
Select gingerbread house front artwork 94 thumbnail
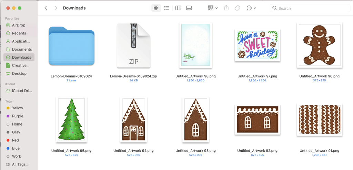click(x=133, y=120)
